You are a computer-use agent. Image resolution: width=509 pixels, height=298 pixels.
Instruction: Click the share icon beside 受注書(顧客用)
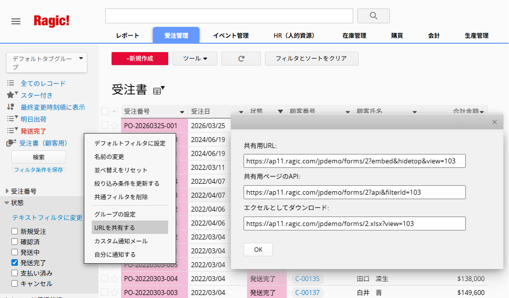point(11,143)
